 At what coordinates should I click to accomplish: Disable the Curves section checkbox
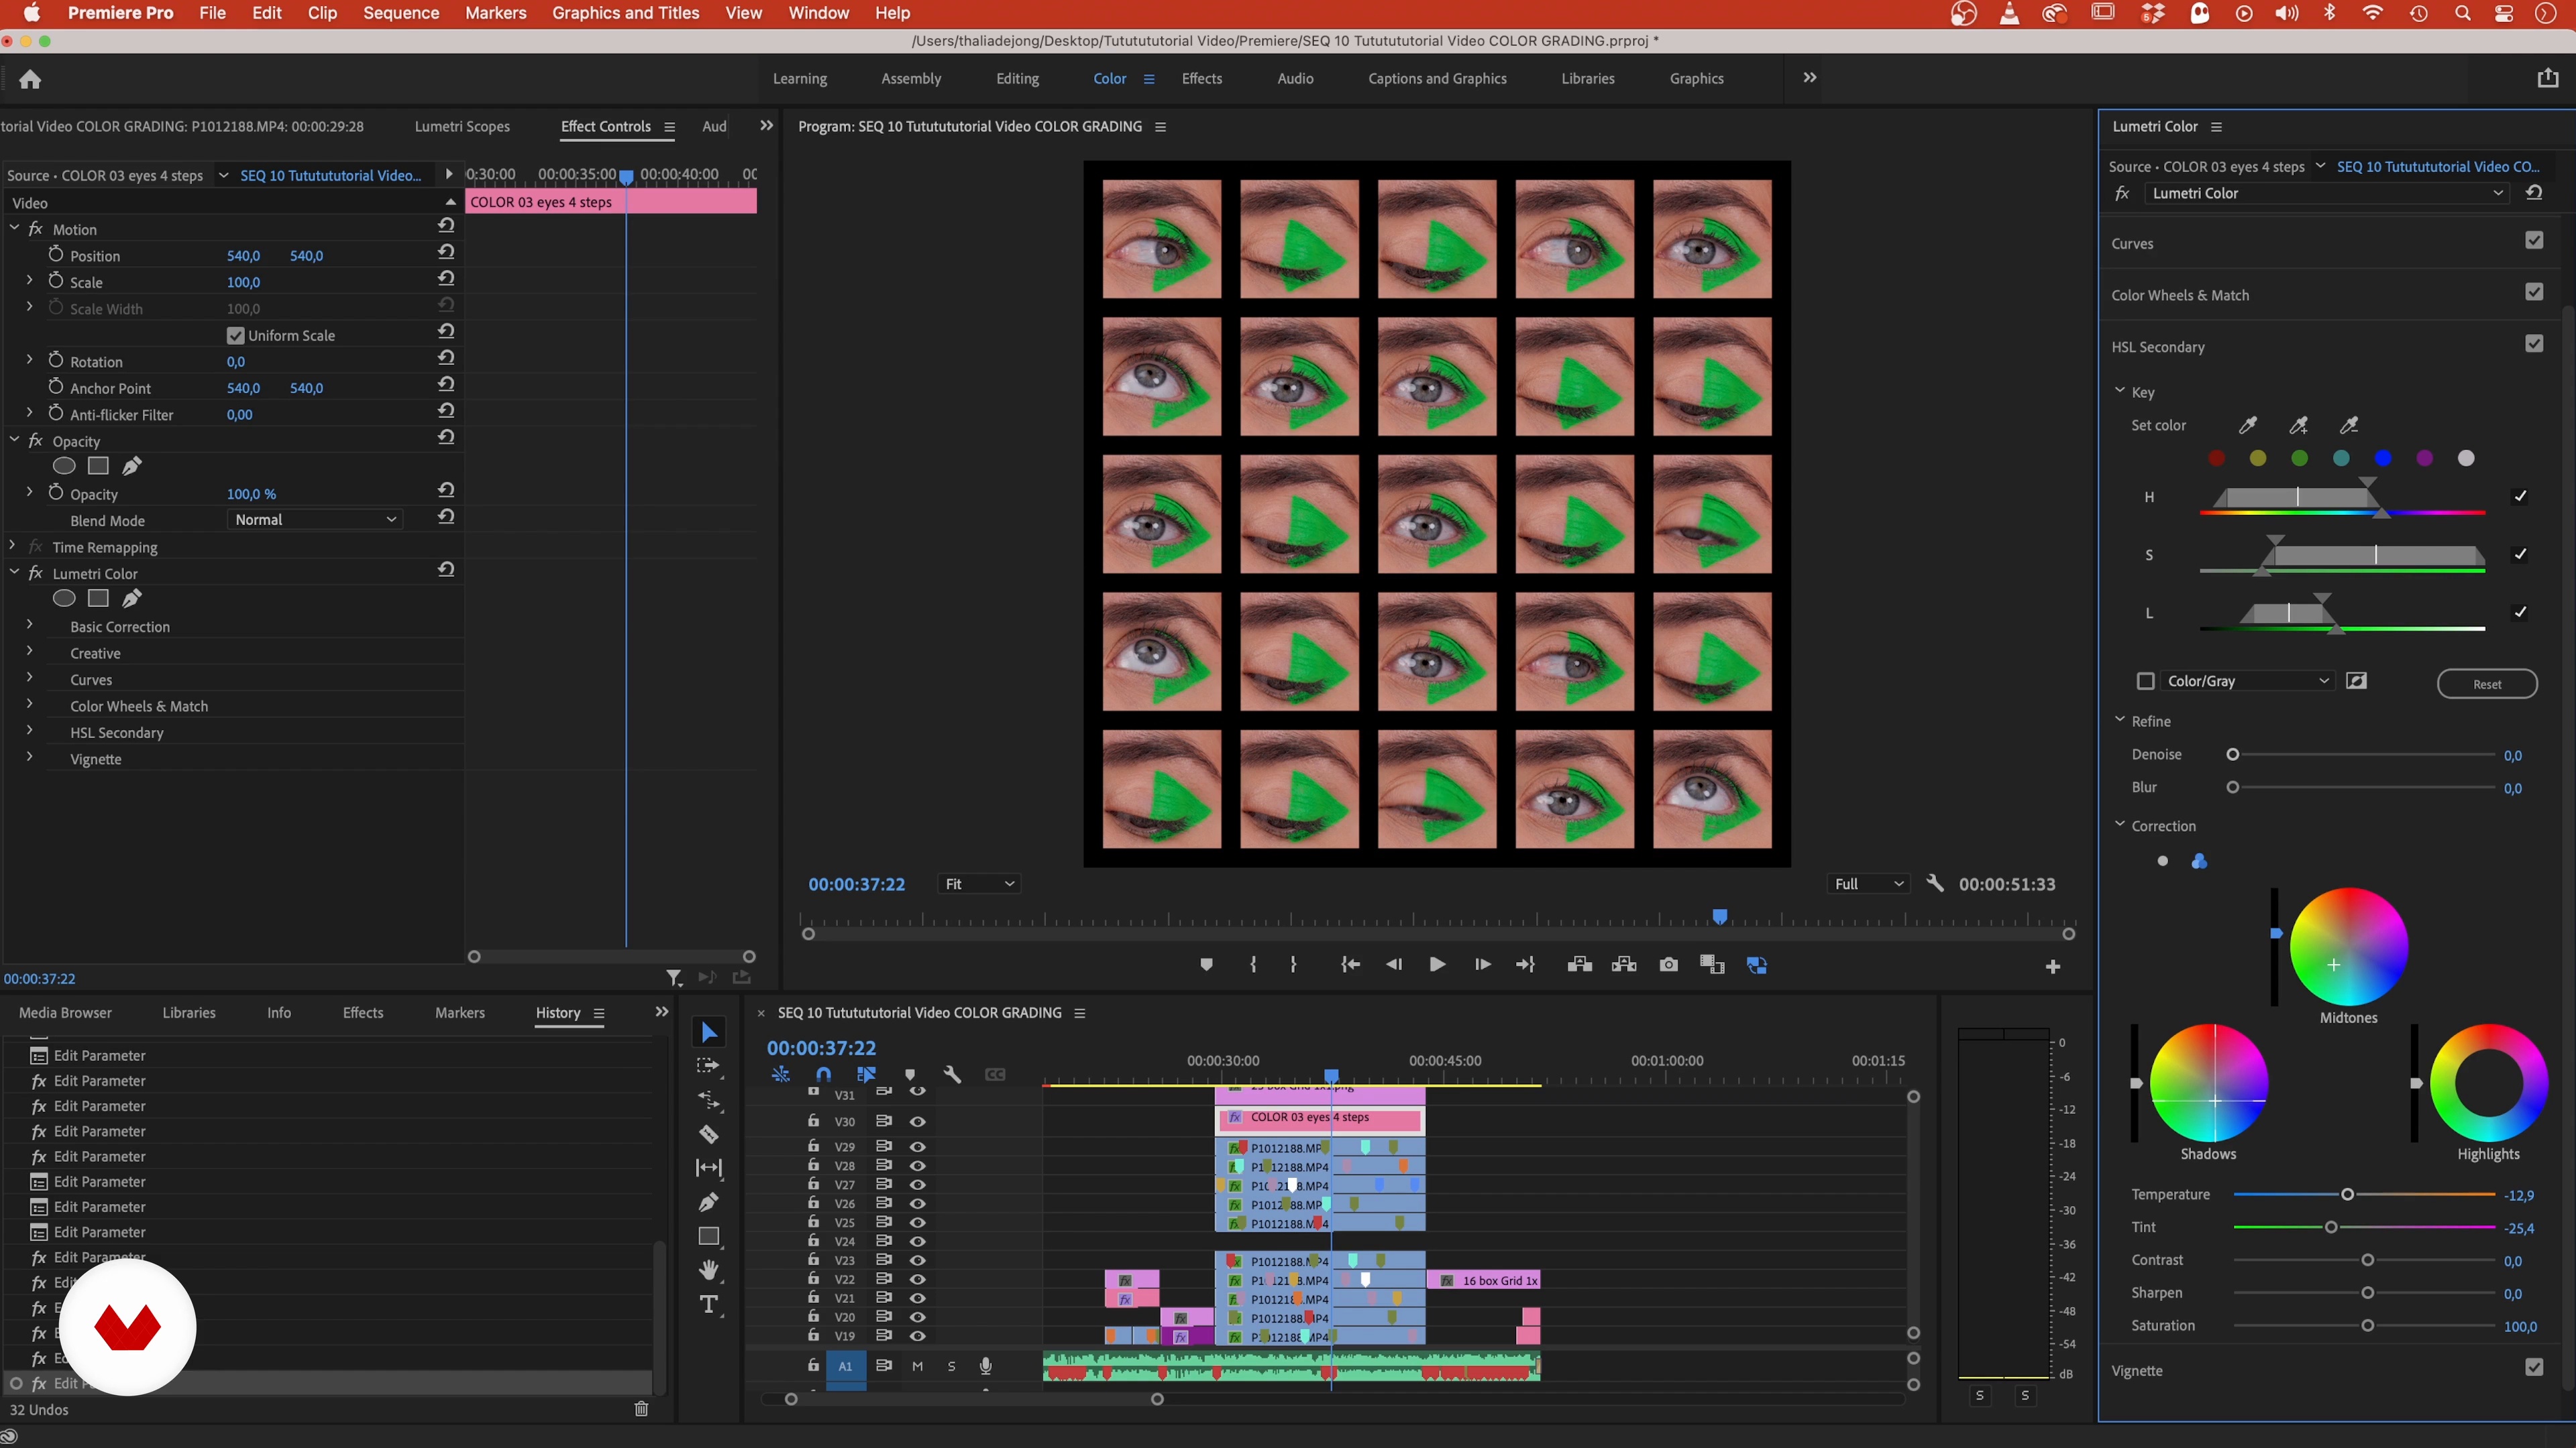tap(2534, 240)
